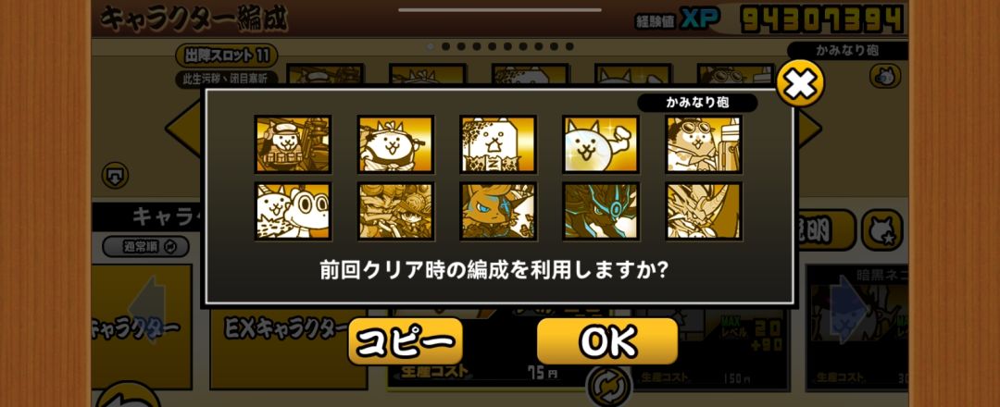The image size is (1000, 407).
Task: Go to next slot with right arrow
Action: [808, 128]
